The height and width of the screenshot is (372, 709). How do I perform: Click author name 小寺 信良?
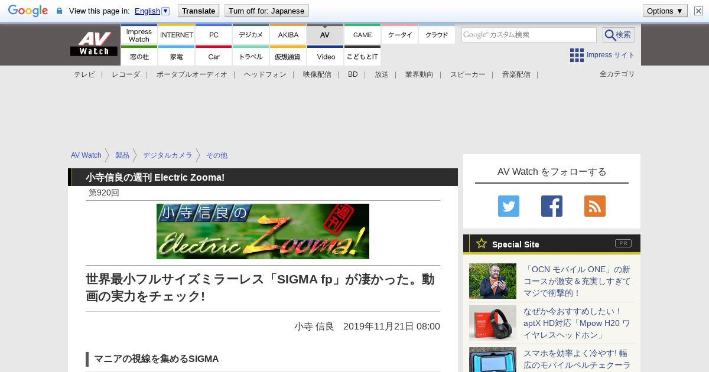click(314, 327)
